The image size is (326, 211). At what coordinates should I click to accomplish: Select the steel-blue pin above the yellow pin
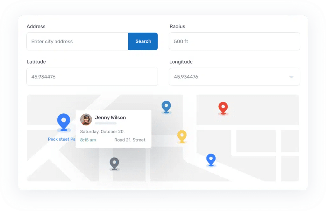pyautogui.click(x=166, y=107)
